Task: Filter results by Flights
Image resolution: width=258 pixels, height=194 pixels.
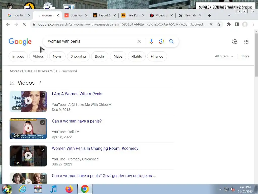Action: tap(137, 56)
